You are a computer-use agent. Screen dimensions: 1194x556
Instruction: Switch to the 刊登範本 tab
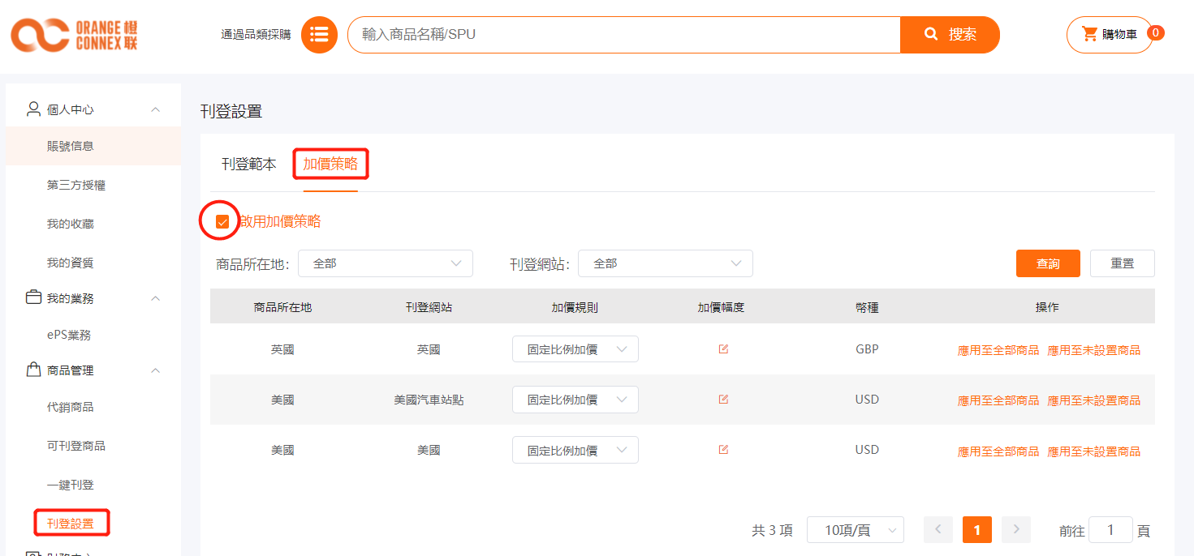[249, 165]
